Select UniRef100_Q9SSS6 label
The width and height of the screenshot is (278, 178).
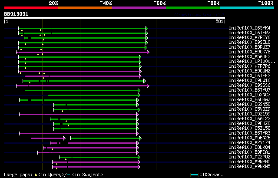pos(249,86)
